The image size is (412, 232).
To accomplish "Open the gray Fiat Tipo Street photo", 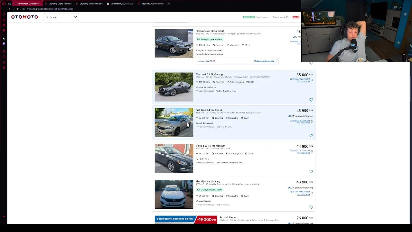I will (x=174, y=123).
